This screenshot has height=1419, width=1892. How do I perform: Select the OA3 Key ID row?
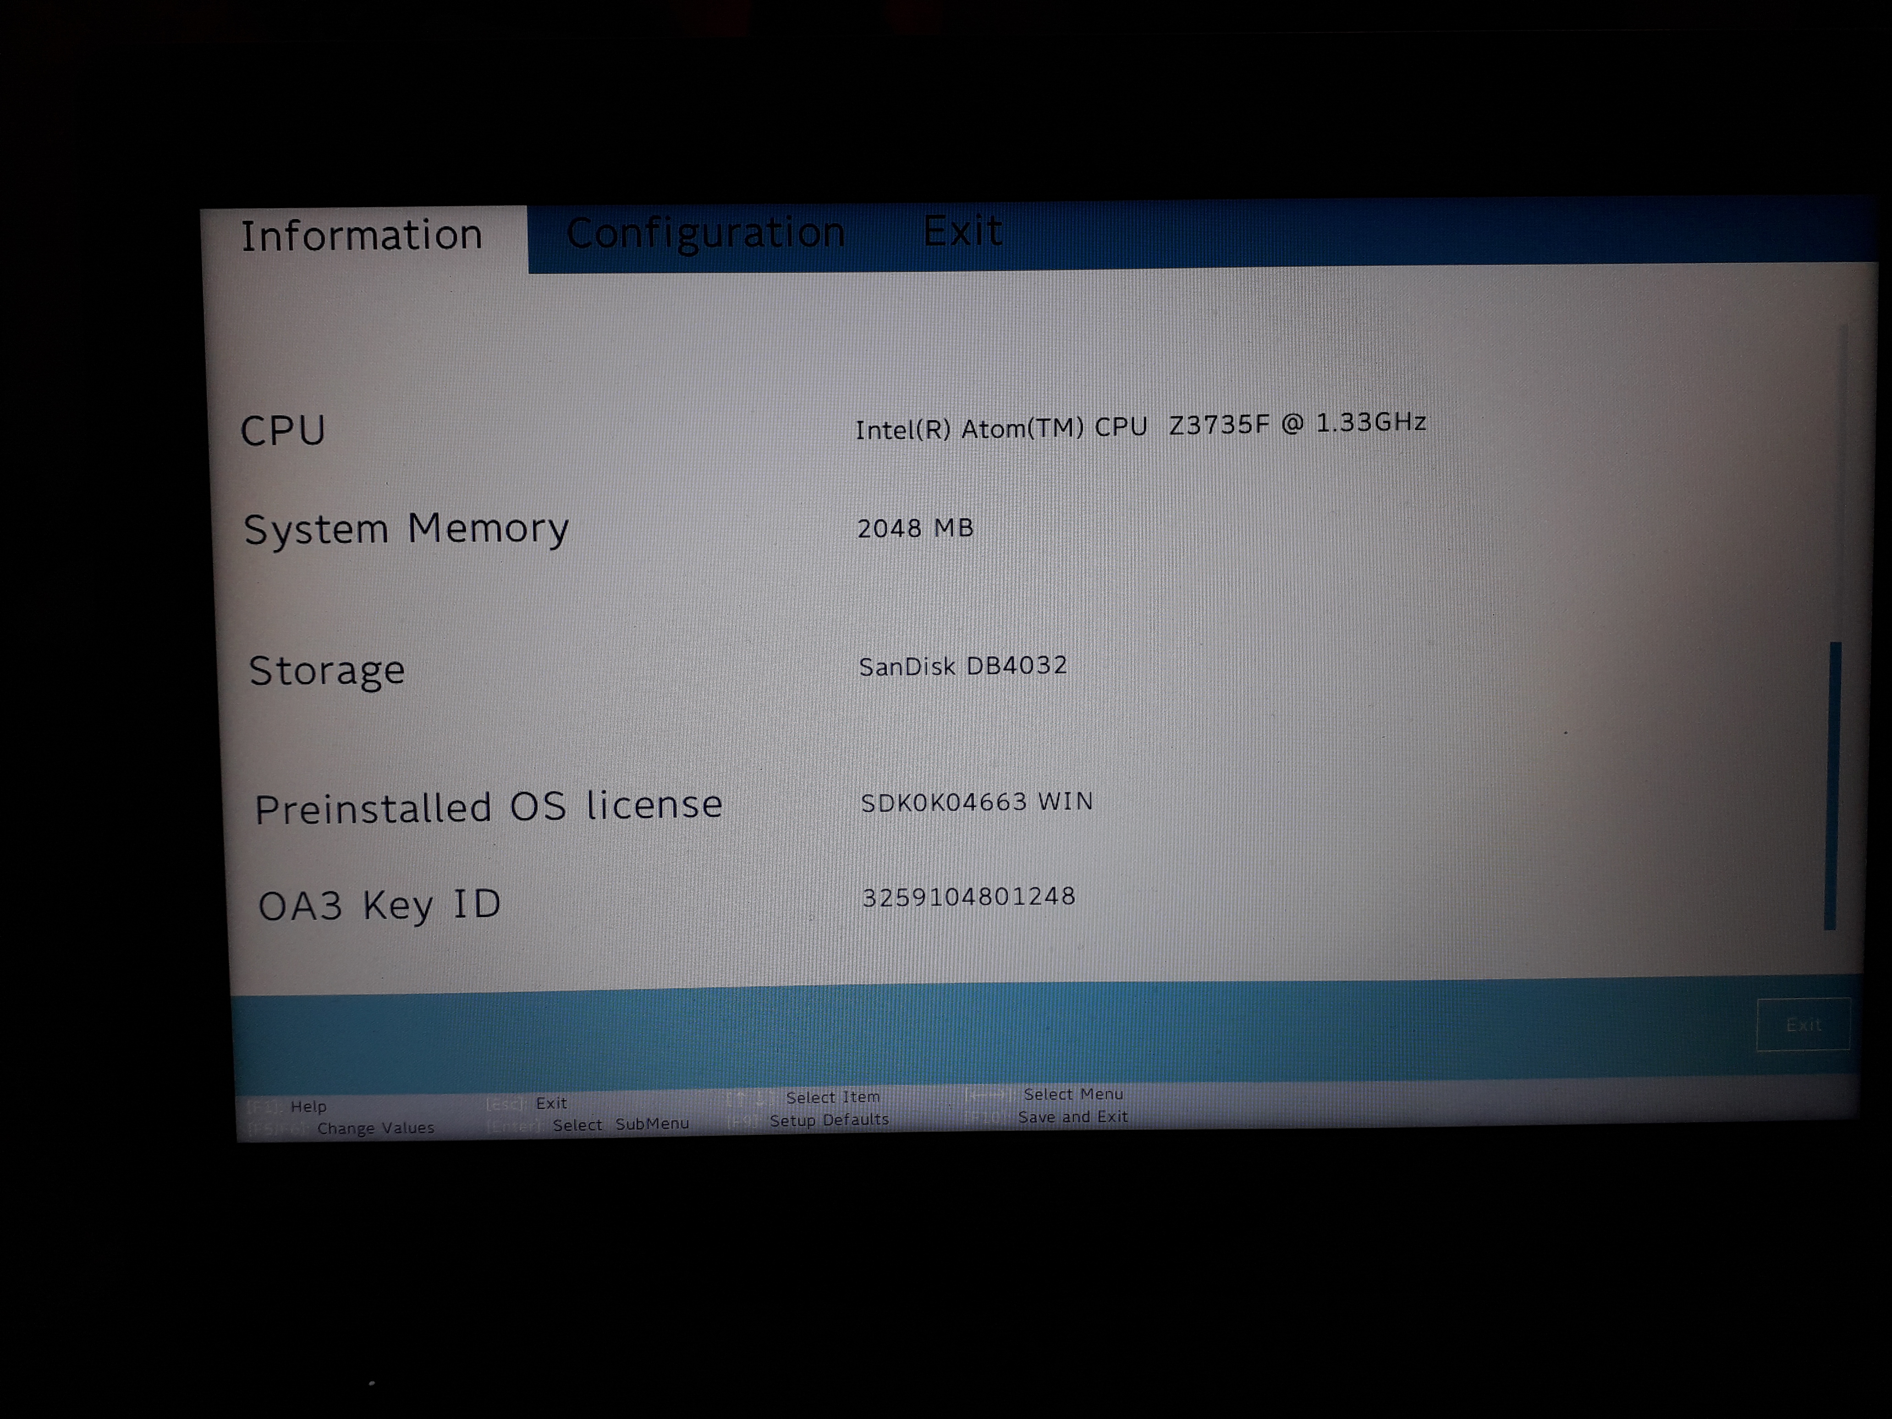[379, 905]
